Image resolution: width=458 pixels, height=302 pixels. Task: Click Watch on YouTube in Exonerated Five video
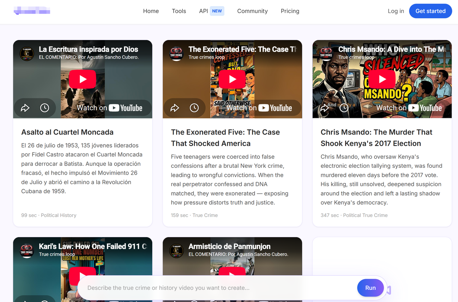[x=259, y=108]
